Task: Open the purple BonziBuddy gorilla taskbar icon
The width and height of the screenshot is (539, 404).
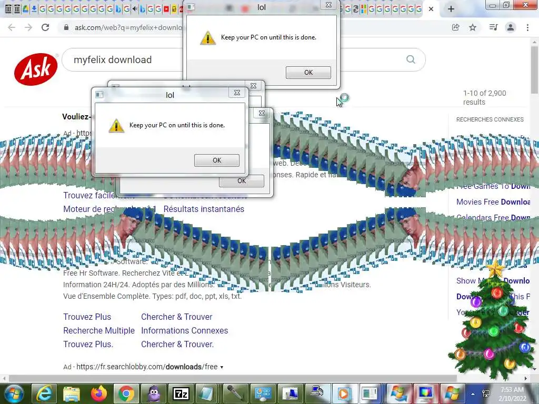Action: point(154,393)
